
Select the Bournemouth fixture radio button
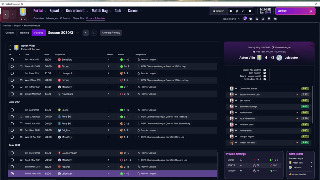12,153
